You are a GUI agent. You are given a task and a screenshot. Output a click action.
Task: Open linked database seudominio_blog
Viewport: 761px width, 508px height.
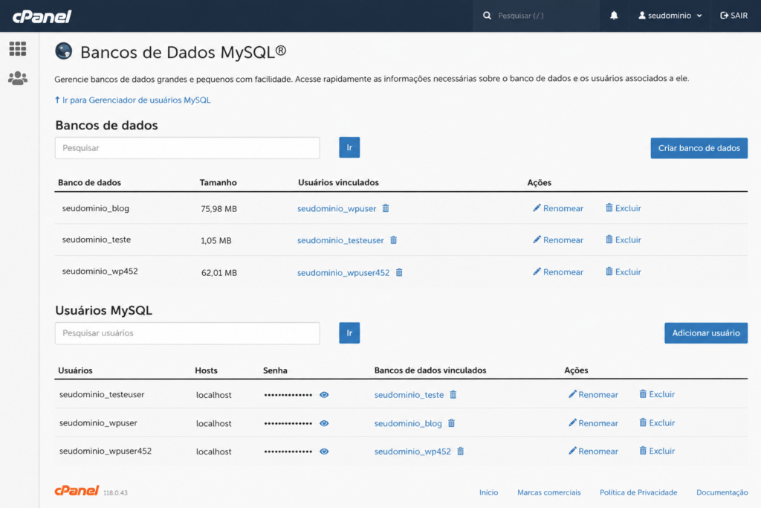click(x=408, y=423)
